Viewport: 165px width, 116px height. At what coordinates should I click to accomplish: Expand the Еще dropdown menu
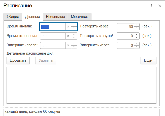click(149, 61)
